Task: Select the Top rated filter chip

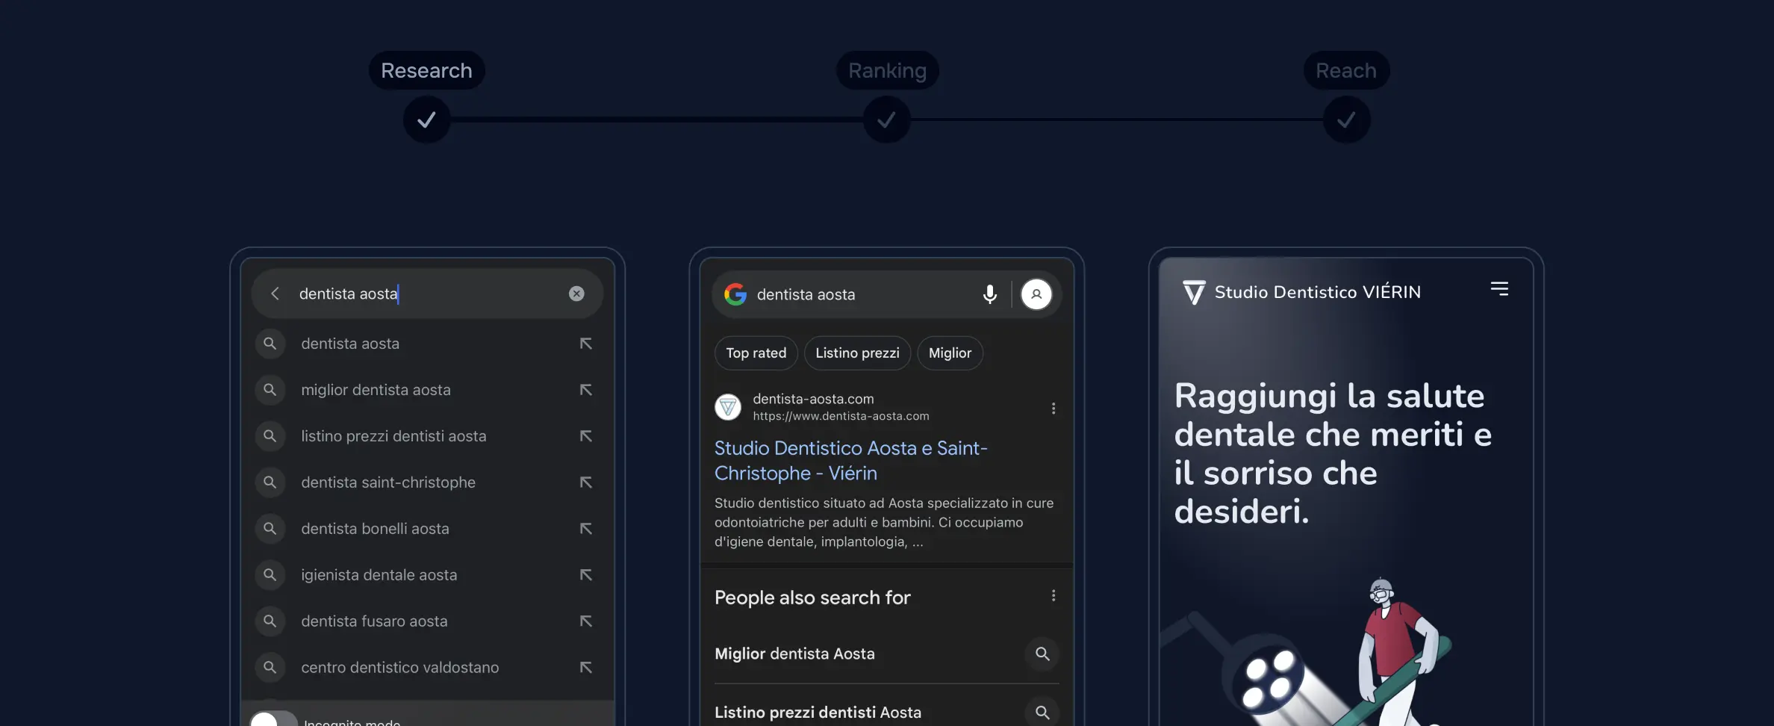Action: pos(756,353)
